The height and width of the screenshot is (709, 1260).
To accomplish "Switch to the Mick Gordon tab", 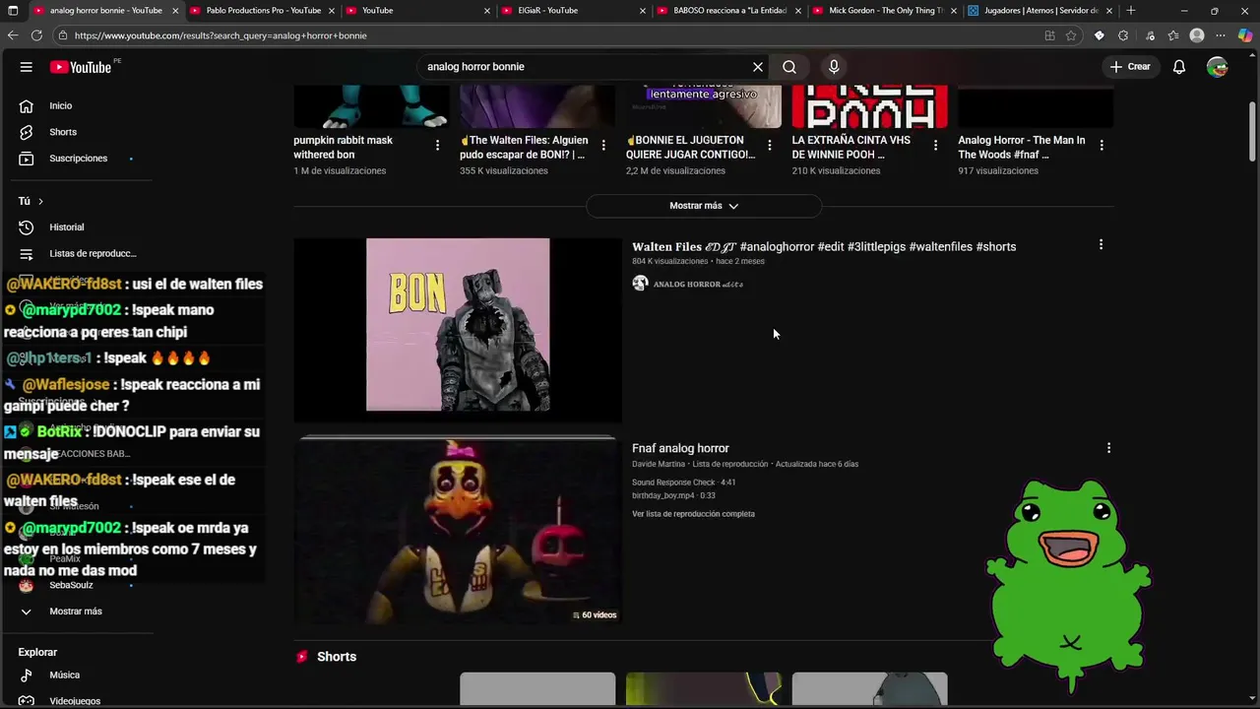I will click(x=883, y=11).
